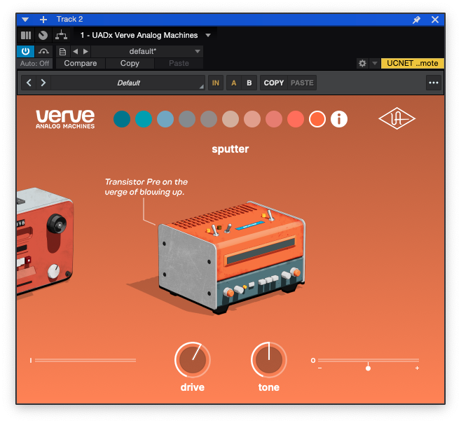The width and height of the screenshot is (461, 423).
Task: Click the Verve Analog Machines logo
Action: tap(65, 119)
